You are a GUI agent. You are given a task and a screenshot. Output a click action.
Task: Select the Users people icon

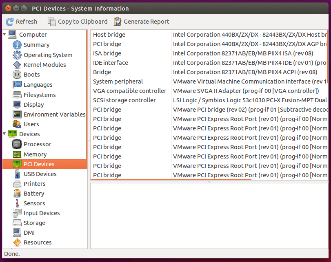[17, 124]
